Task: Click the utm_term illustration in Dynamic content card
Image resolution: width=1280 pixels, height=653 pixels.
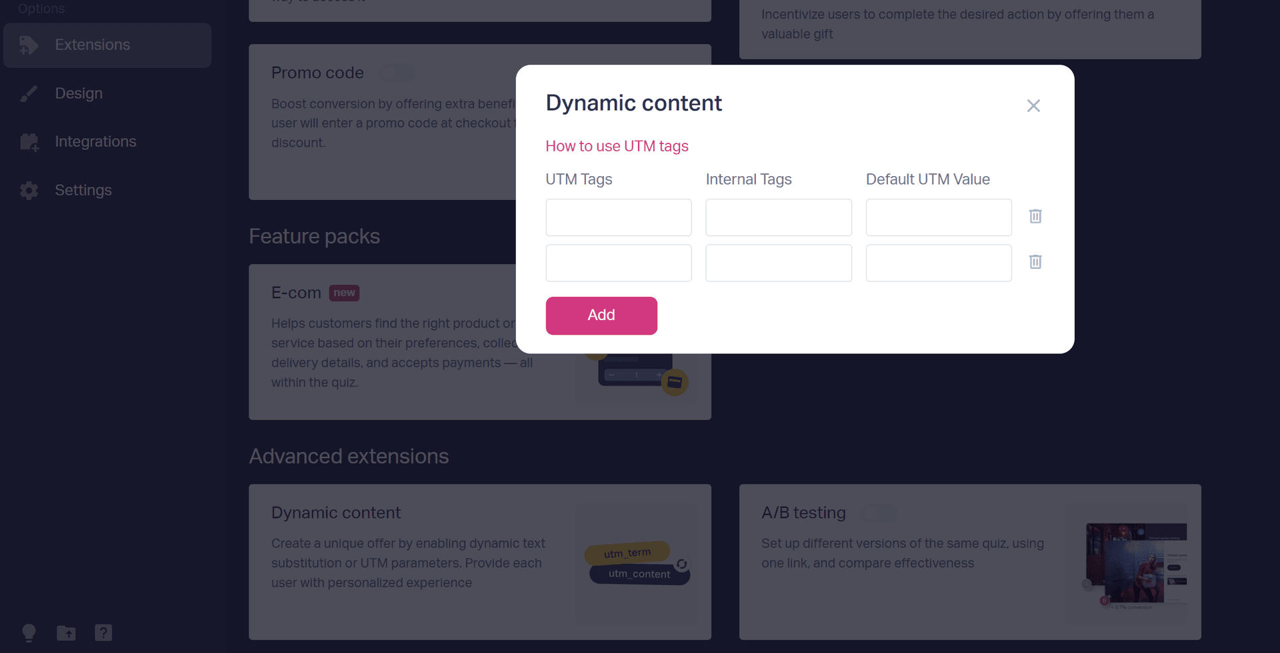Action: point(627,553)
